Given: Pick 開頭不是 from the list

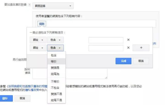Looking at the screenshot, I should 56,94.
